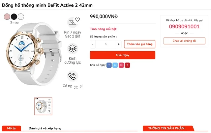Open Chat với chúng tôi
Viewport: 211px width, 133px height.
184,41
